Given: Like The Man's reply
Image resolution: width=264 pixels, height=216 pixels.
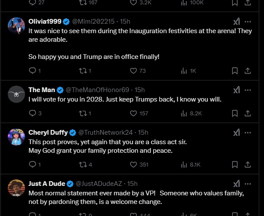Looking at the screenshot, I should pos(133,113).
